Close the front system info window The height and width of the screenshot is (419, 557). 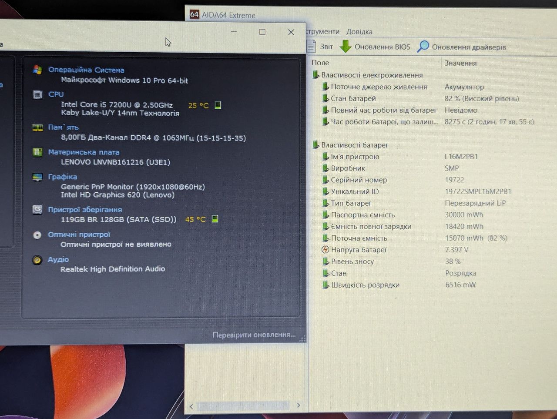click(291, 32)
